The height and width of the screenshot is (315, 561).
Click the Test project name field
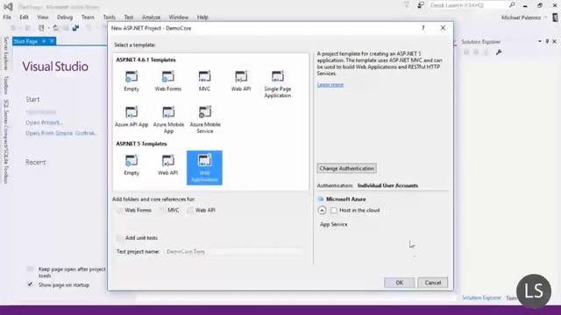point(234,251)
